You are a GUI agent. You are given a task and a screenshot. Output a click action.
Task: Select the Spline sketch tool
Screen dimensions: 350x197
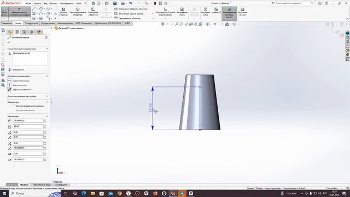(x=48, y=9)
